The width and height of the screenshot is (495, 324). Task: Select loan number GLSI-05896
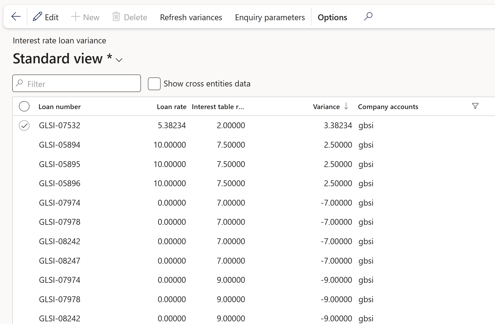[x=60, y=183]
